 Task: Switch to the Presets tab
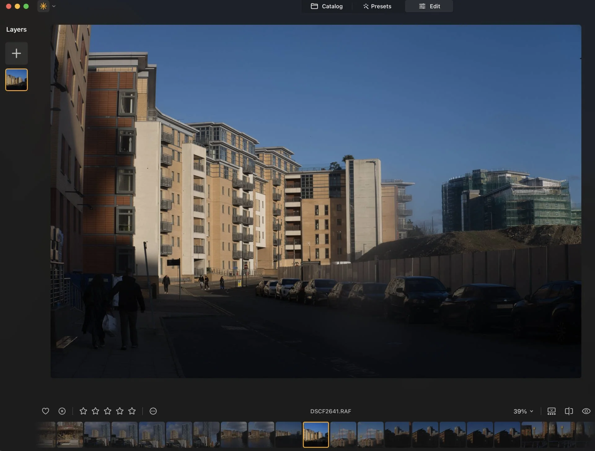377,6
